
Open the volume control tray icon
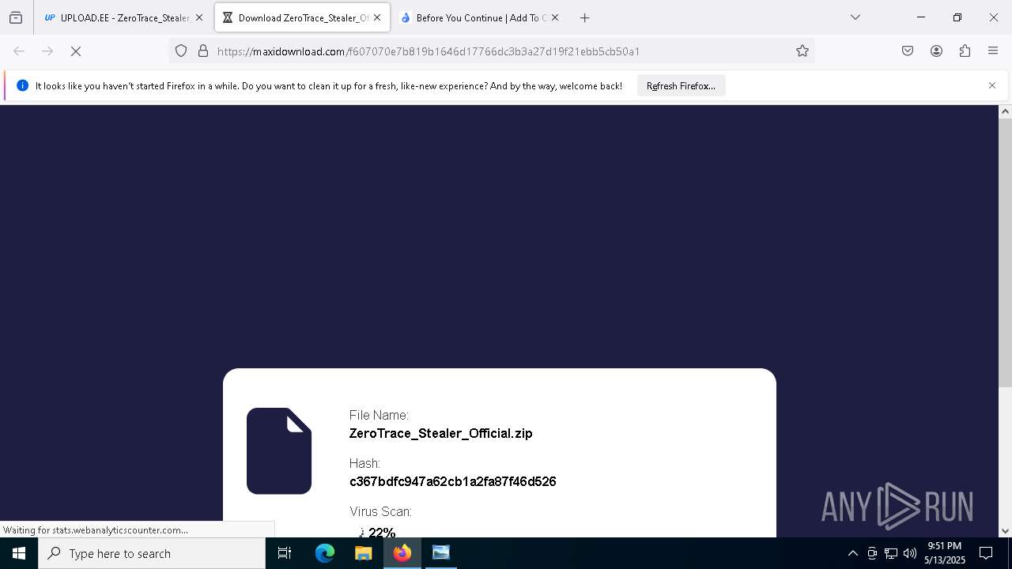coord(909,553)
